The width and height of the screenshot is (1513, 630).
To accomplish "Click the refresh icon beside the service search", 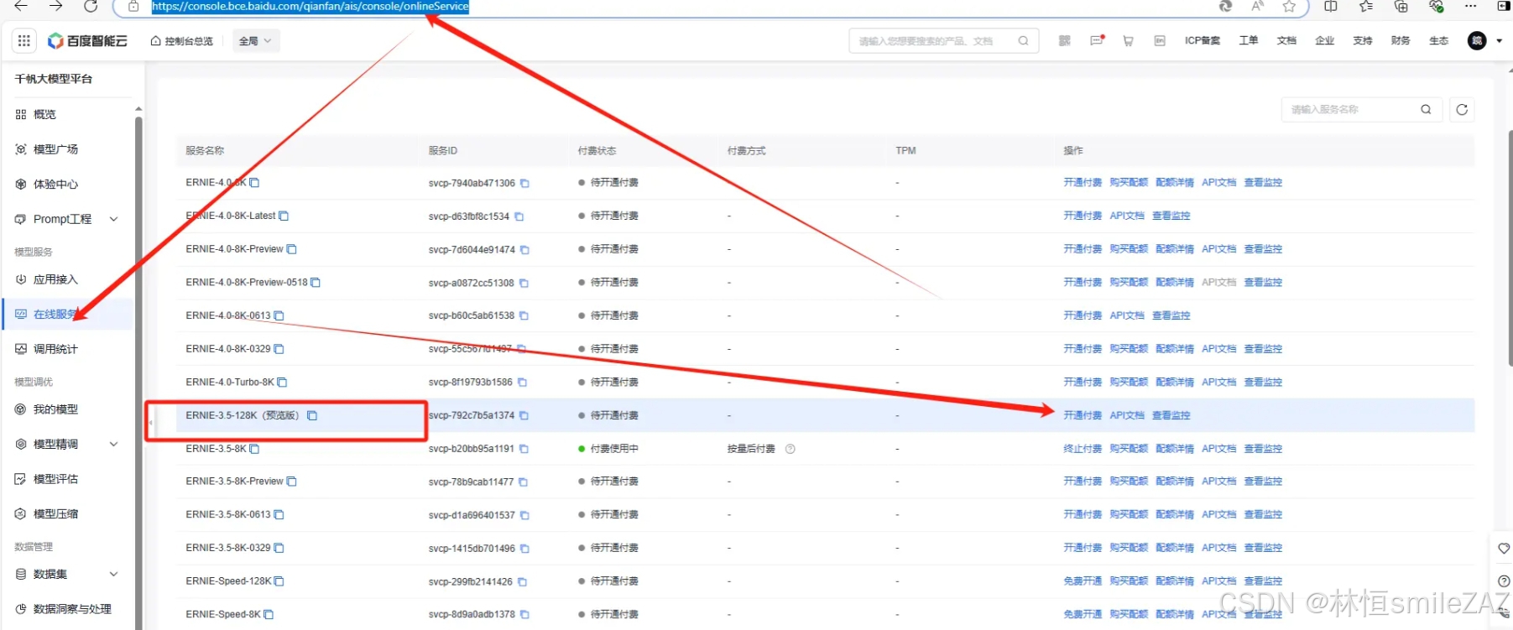I will [x=1462, y=109].
